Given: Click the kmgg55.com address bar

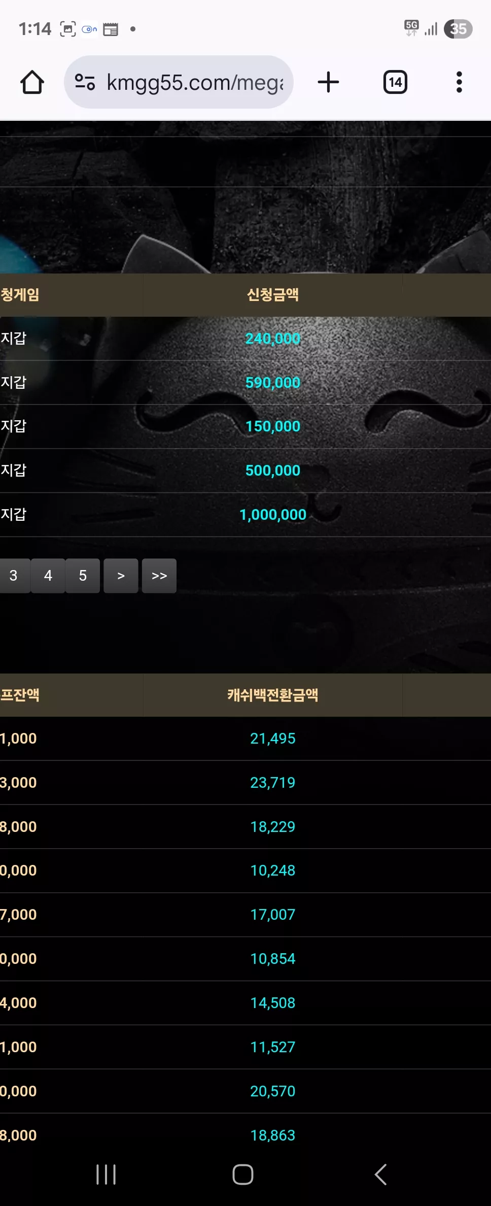Looking at the screenshot, I should pyautogui.click(x=179, y=82).
